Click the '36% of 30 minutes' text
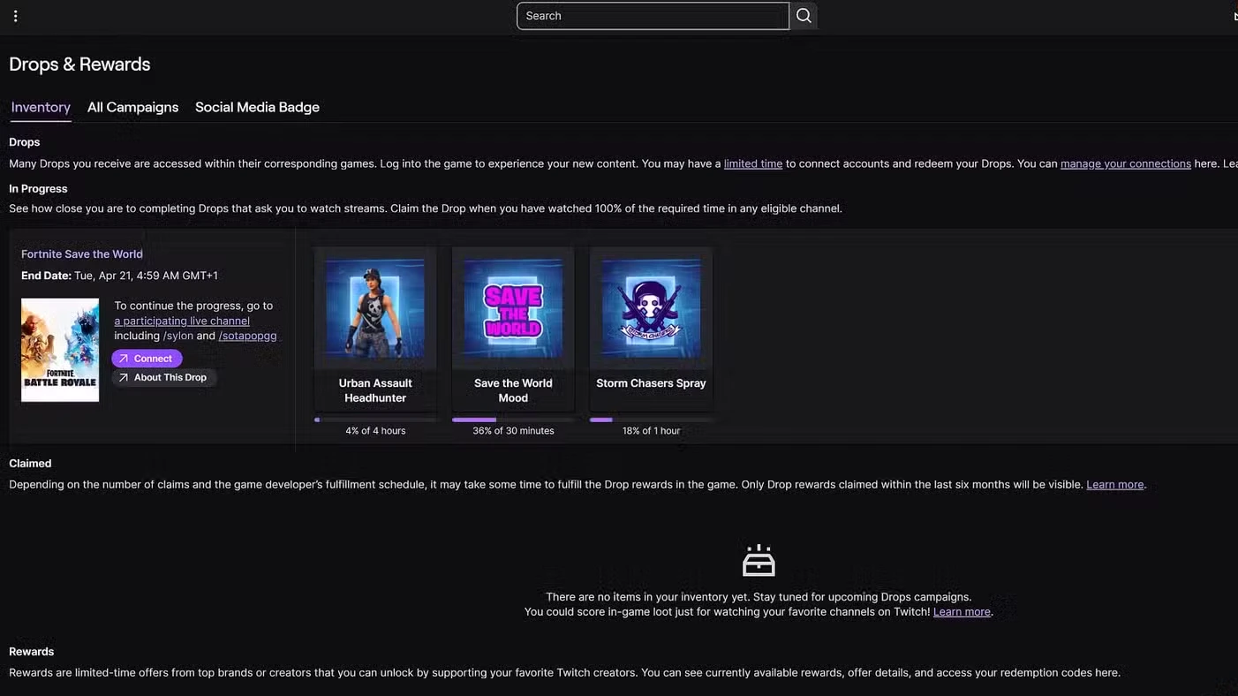The image size is (1238, 696). (x=513, y=431)
